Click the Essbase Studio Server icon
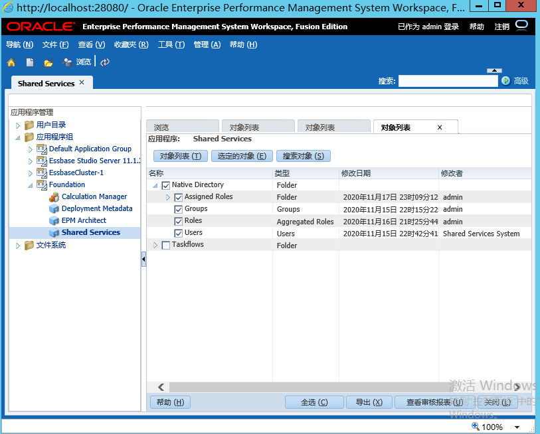The height and width of the screenshot is (434, 540). [x=42, y=161]
